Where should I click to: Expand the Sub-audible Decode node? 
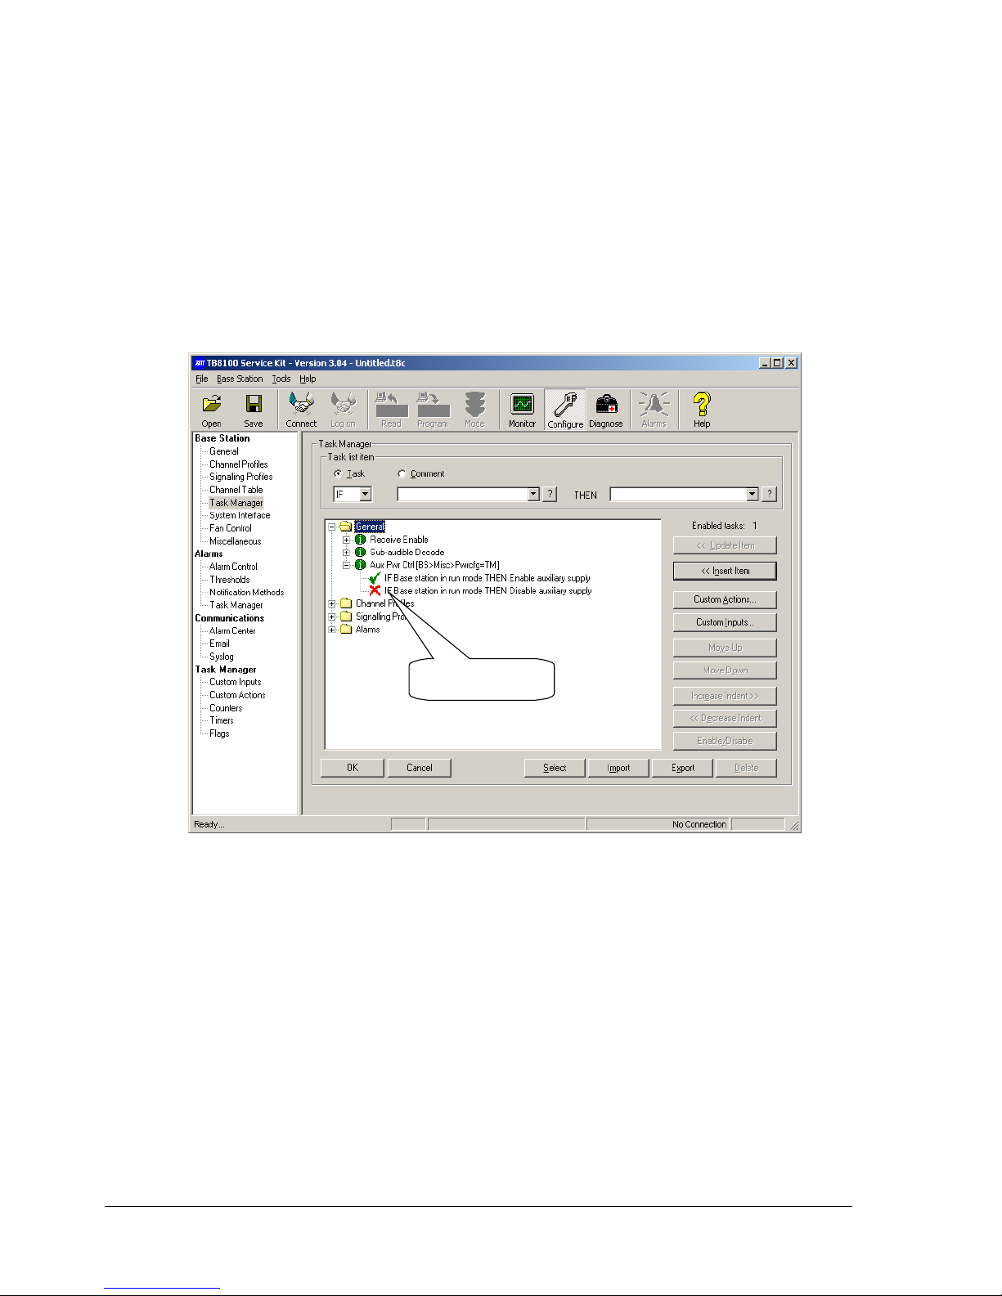pyautogui.click(x=346, y=552)
